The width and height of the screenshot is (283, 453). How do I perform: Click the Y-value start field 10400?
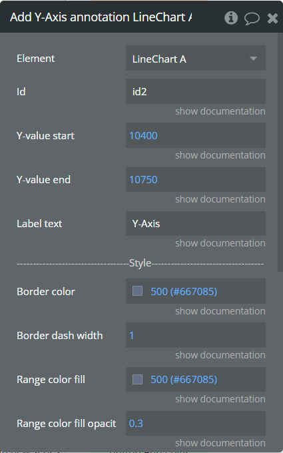[196, 135]
